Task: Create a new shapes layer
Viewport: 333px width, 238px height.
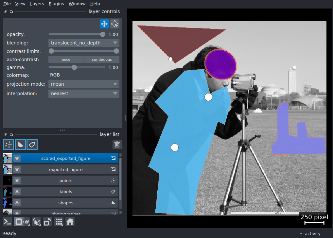Action: (x=20, y=144)
